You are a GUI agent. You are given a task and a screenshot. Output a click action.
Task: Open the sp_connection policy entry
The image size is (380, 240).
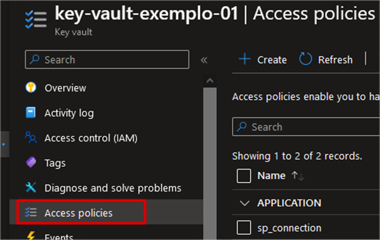(x=289, y=228)
